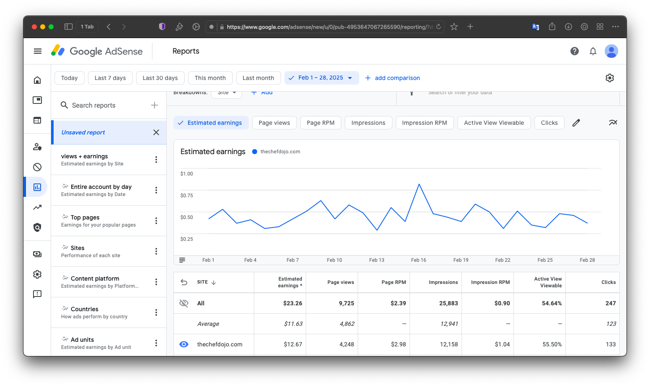Toggle the Page RPM metric chip
The height and width of the screenshot is (387, 650).
coord(321,123)
